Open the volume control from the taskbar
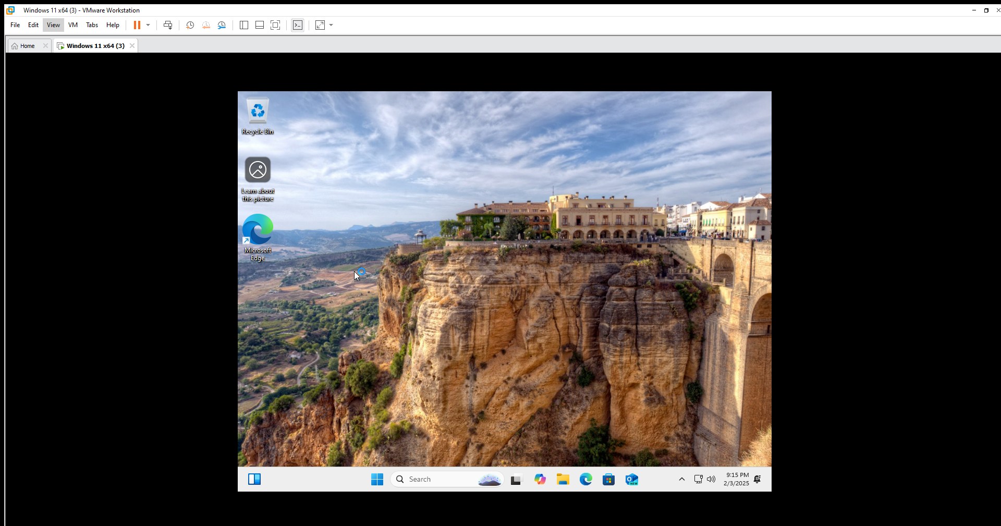The image size is (1001, 526). pyautogui.click(x=711, y=479)
